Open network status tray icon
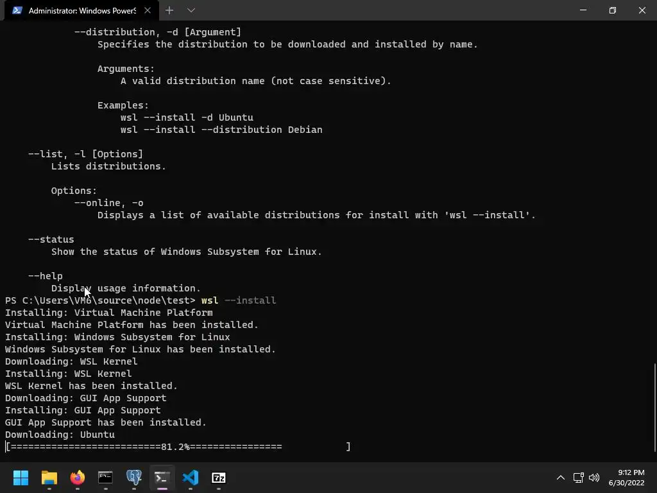 579,478
